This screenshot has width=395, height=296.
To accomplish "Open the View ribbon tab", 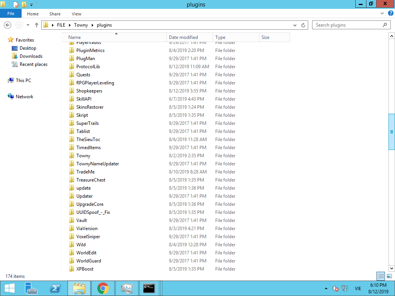I will tap(76, 14).
